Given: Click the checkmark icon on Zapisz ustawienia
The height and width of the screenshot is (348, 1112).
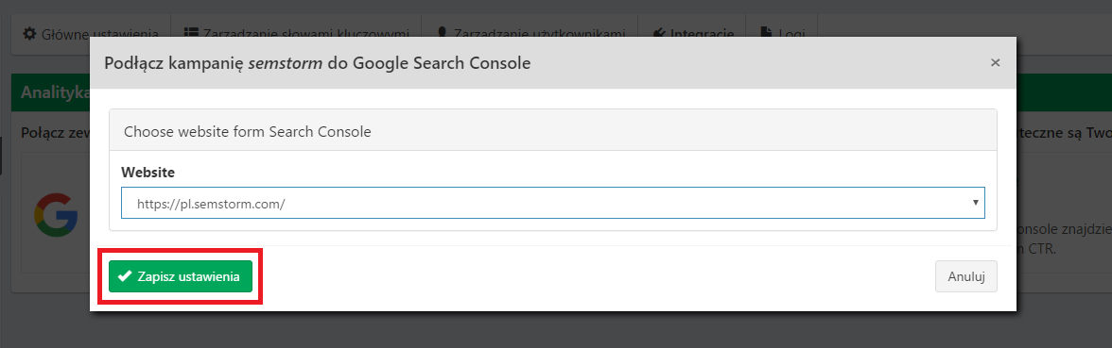Looking at the screenshot, I should pos(126,276).
